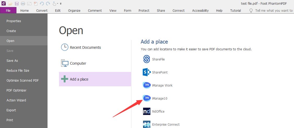Screen dimensions: 294x128
Task: Select Open in the File sidebar
Action: tap(23, 41)
